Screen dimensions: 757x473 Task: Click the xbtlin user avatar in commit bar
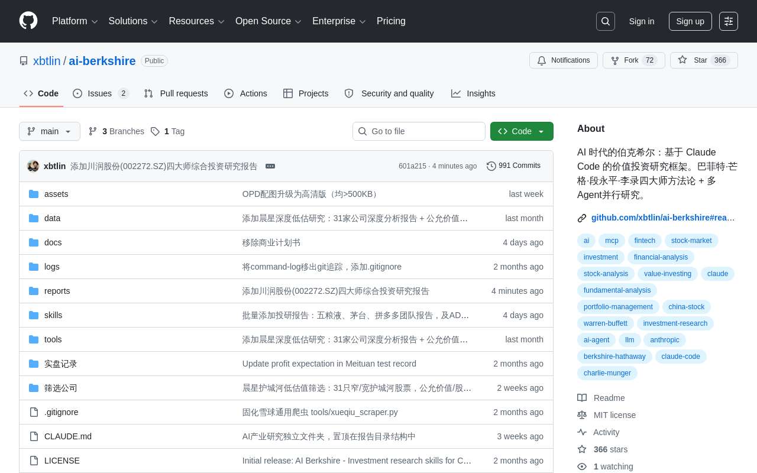(x=33, y=166)
